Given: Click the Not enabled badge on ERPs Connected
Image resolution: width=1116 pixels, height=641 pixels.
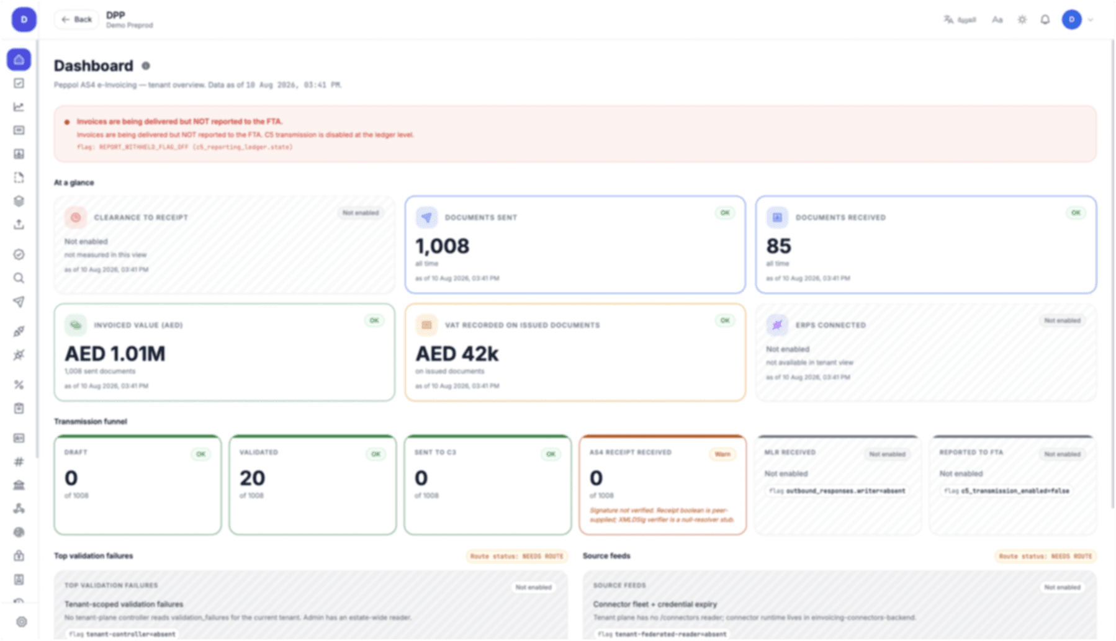Looking at the screenshot, I should click(1062, 321).
